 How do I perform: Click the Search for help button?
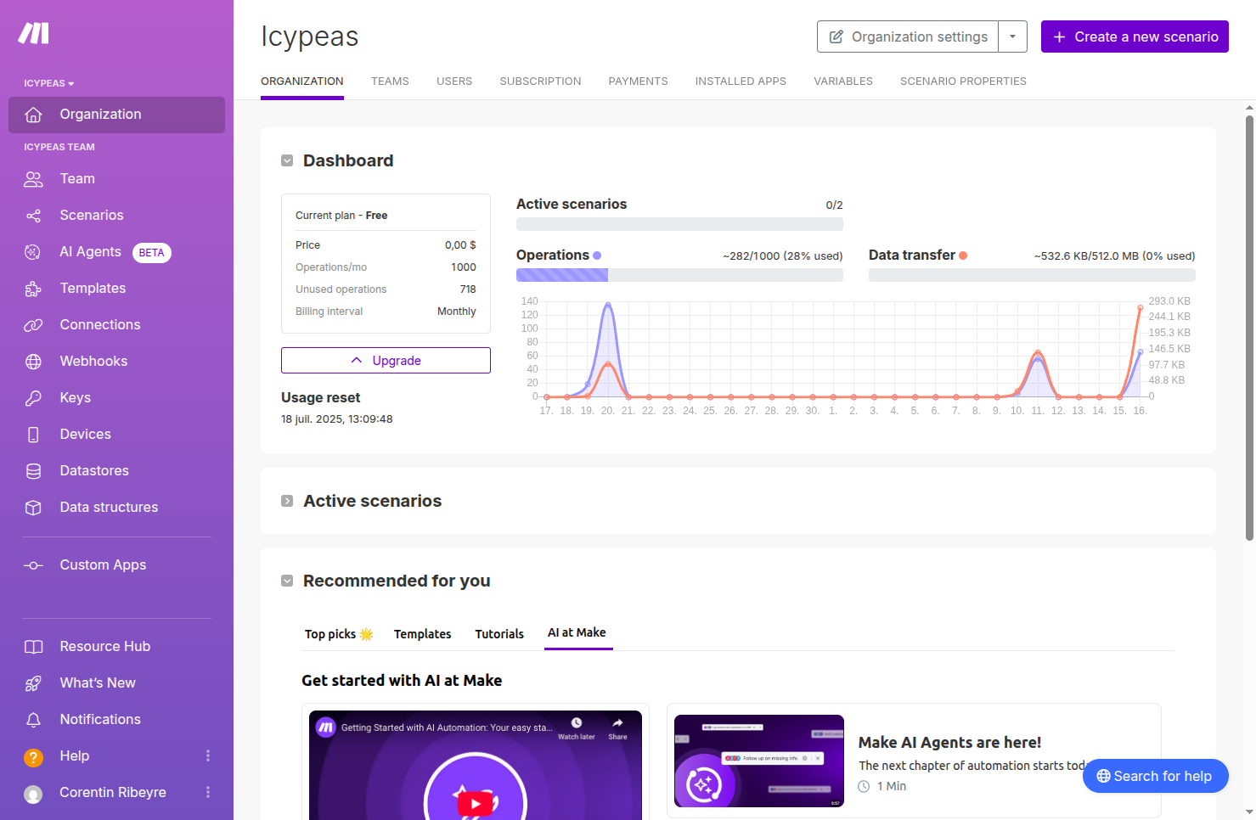click(x=1155, y=776)
